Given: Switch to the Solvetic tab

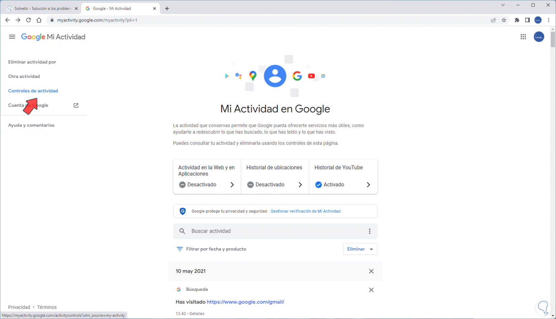Looking at the screenshot, I should tap(42, 8).
